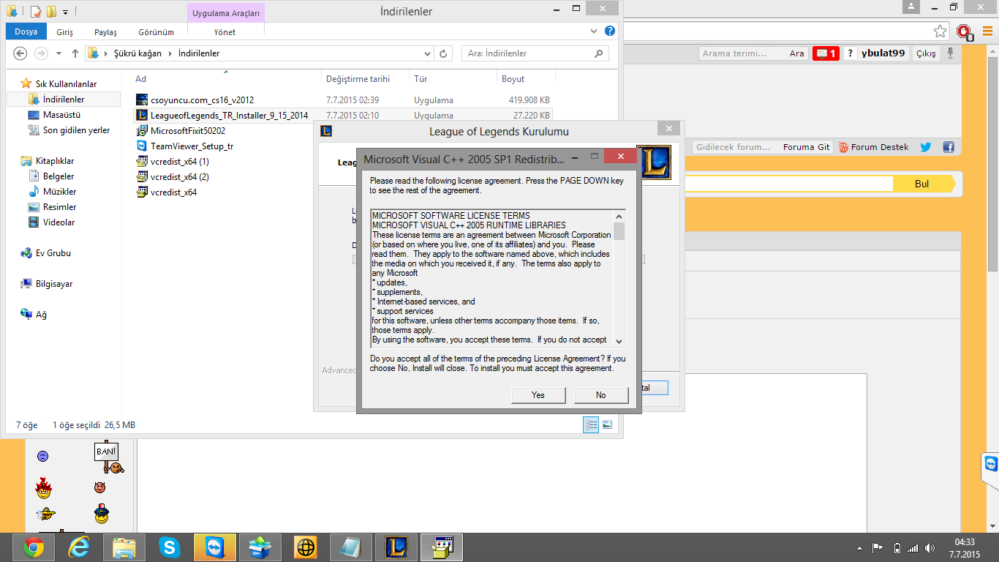The image size is (999, 562).
Task: Select Ev Grubu in the navigation pane
Action: 53,253
